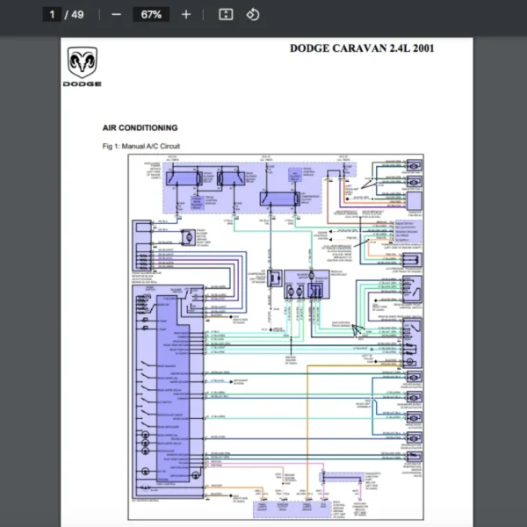Click the front blower motor symbol

(x=187, y=238)
